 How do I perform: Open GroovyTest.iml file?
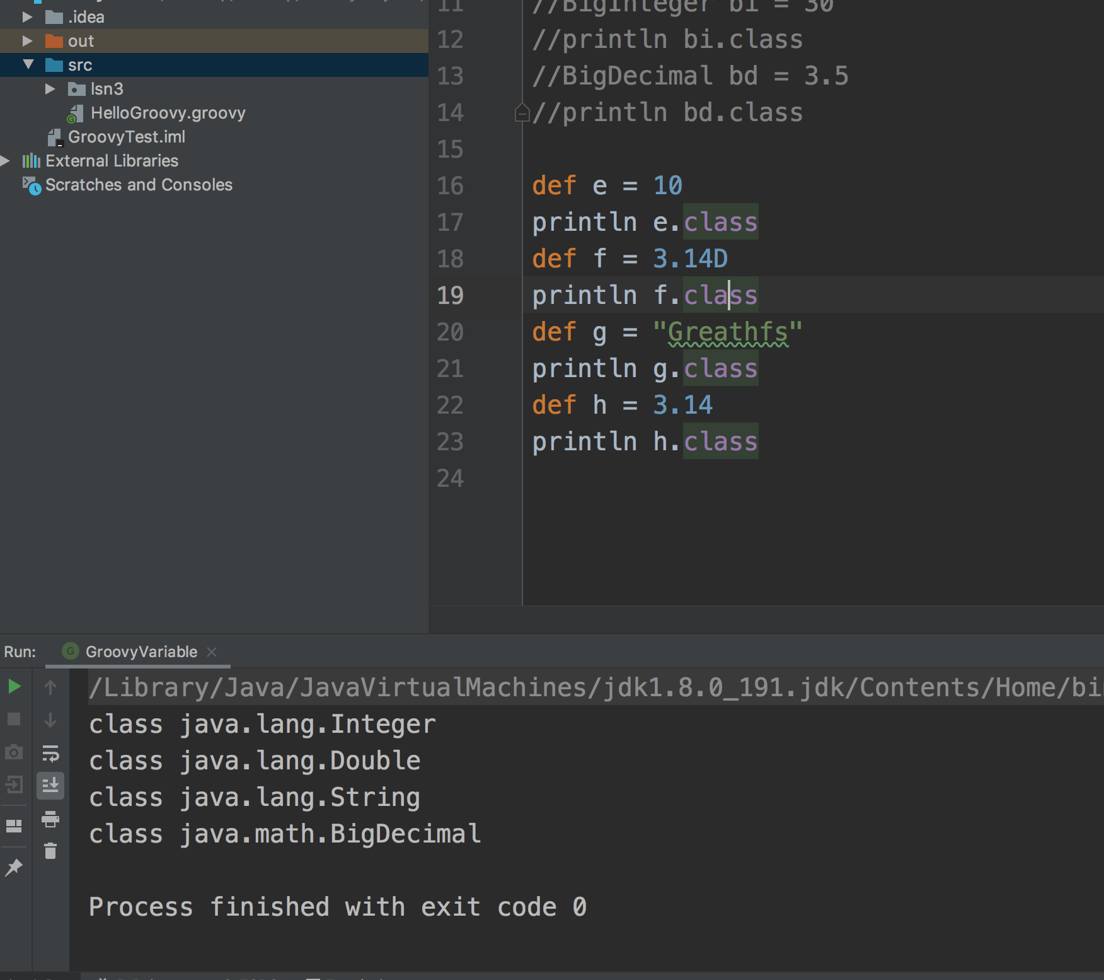[x=127, y=137]
